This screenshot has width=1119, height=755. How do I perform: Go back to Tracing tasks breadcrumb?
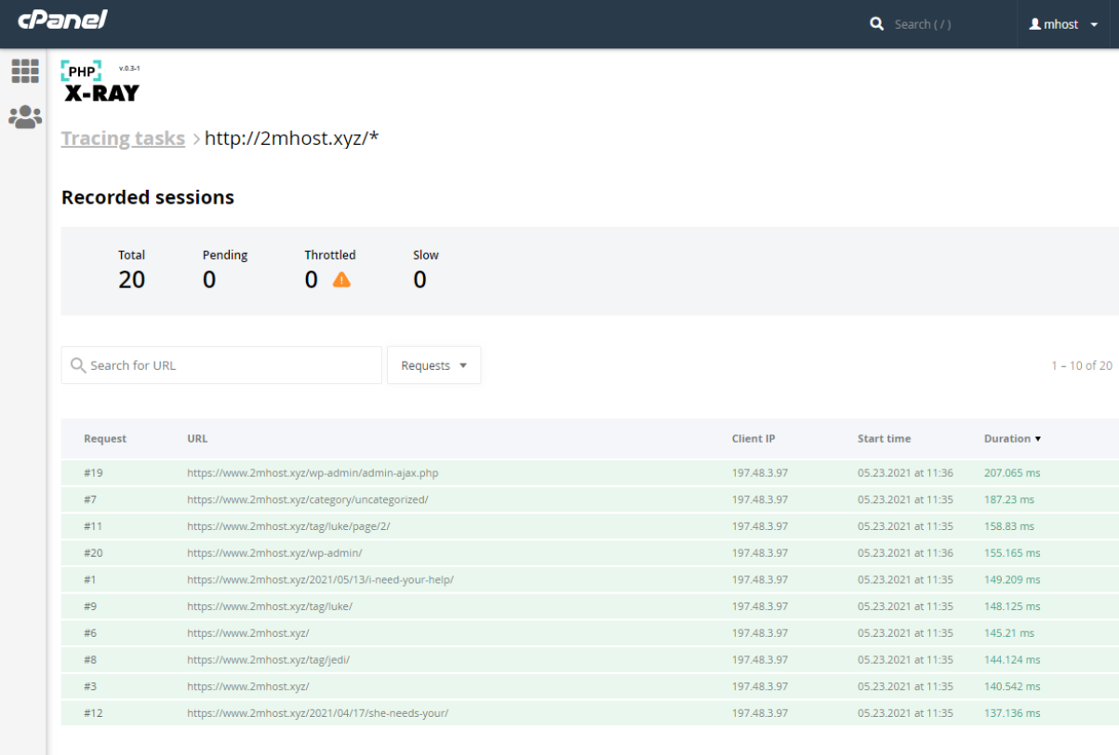[123, 139]
